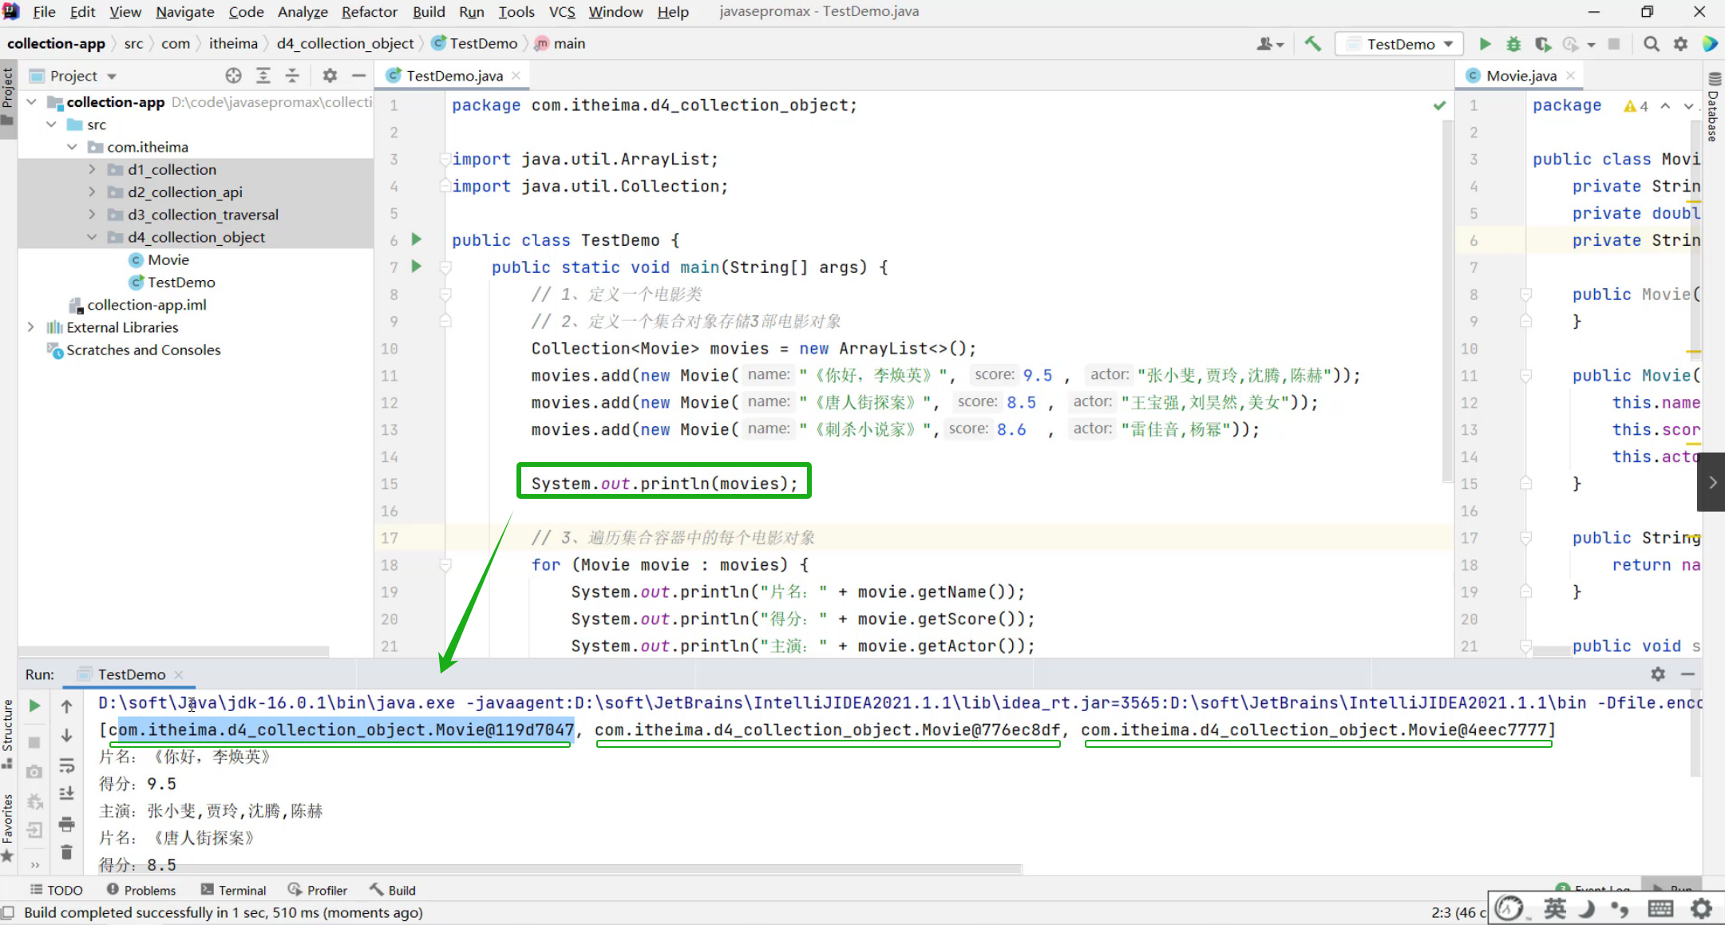Open Search Everywhere magnifier icon

pos(1652,44)
